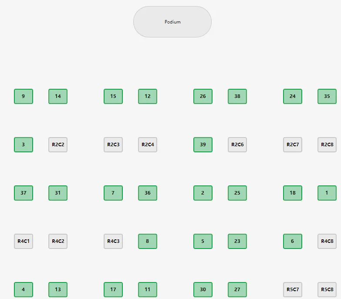Click the Podium shape
The height and width of the screenshot is (299, 341).
click(x=172, y=22)
